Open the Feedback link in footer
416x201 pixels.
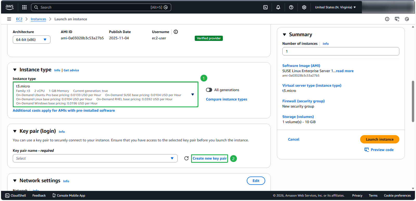coord(39,196)
